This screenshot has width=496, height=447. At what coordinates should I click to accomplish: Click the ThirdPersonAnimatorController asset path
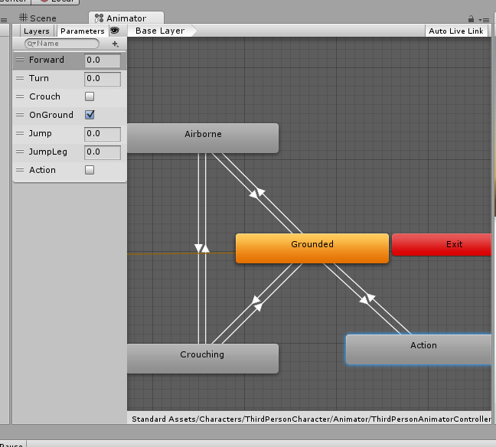(x=312, y=419)
